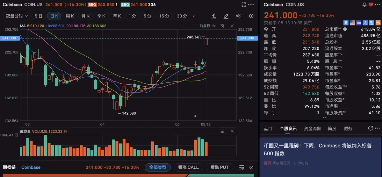Click the 华尔街见闻 news source
The width and height of the screenshot is (382, 177).
pyautogui.click(x=281, y=163)
